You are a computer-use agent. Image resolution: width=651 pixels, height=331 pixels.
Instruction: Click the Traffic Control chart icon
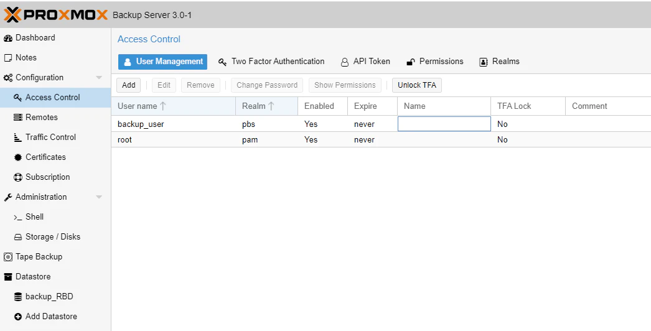[18, 138]
